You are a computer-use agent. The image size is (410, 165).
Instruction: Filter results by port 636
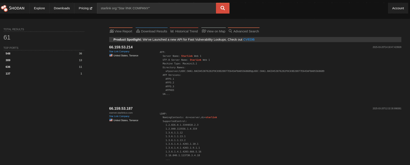8,67
